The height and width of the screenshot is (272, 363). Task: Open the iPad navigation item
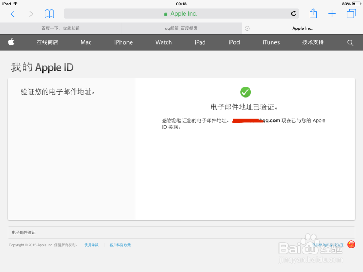pyautogui.click(x=200, y=42)
